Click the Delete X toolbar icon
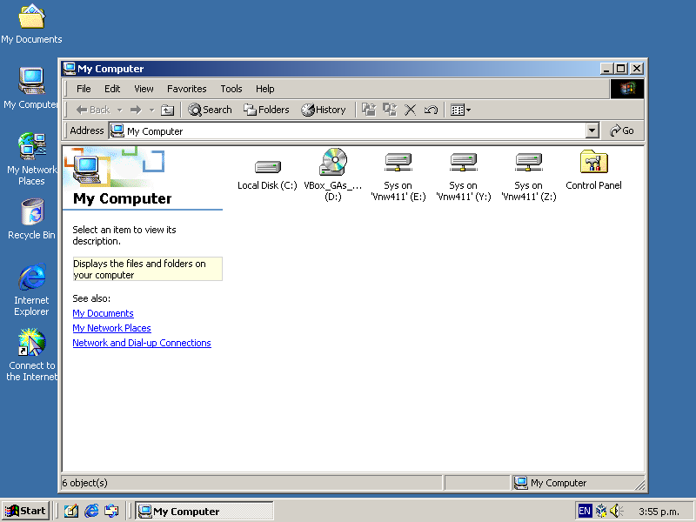 [x=411, y=110]
